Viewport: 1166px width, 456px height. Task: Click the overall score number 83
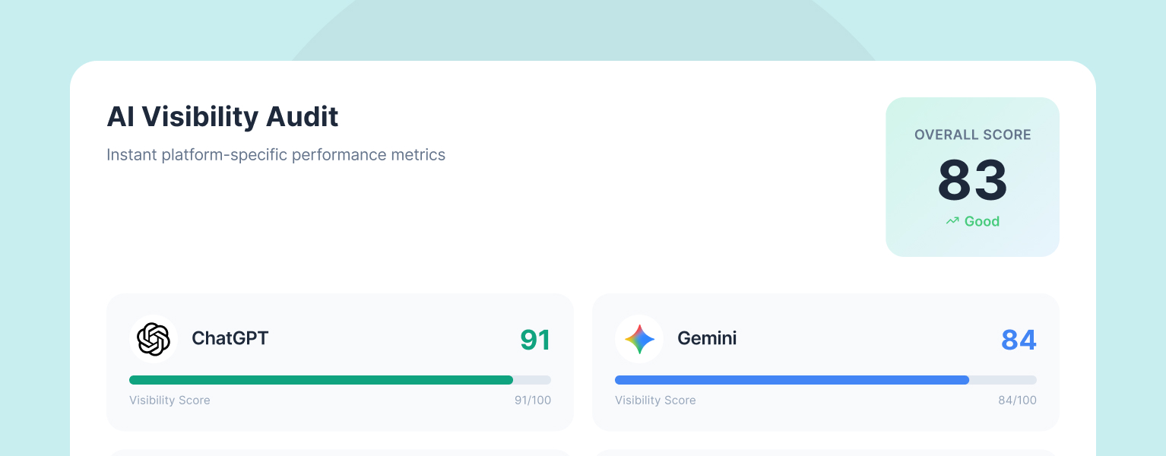[x=972, y=181]
